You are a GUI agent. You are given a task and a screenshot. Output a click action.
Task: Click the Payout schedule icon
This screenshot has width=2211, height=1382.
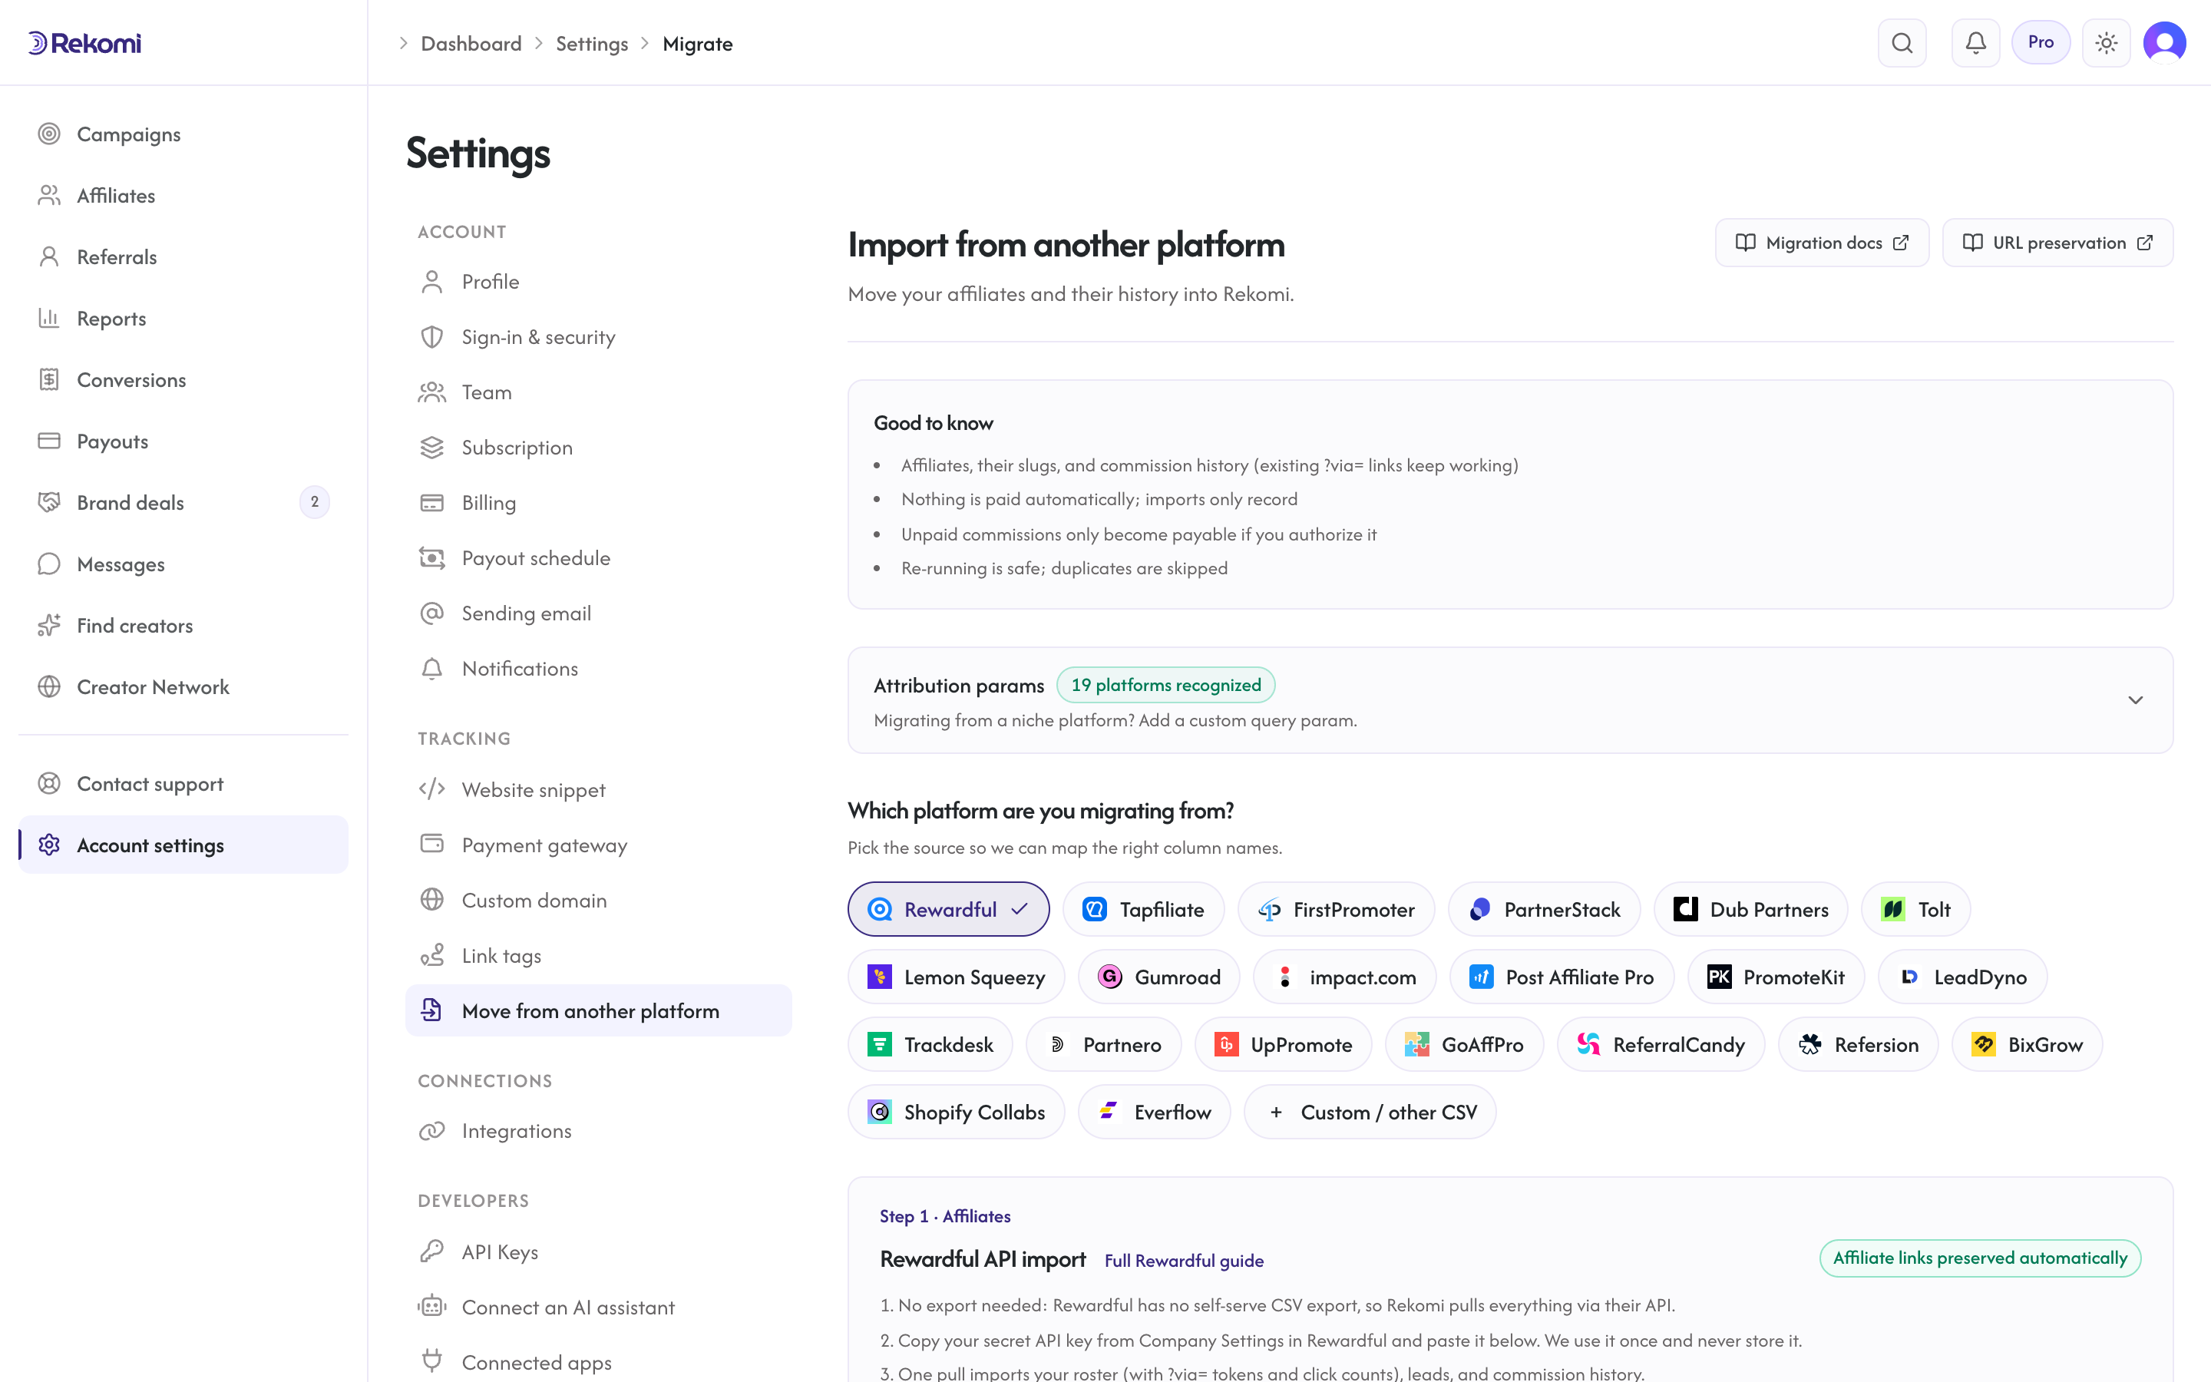tap(432, 557)
